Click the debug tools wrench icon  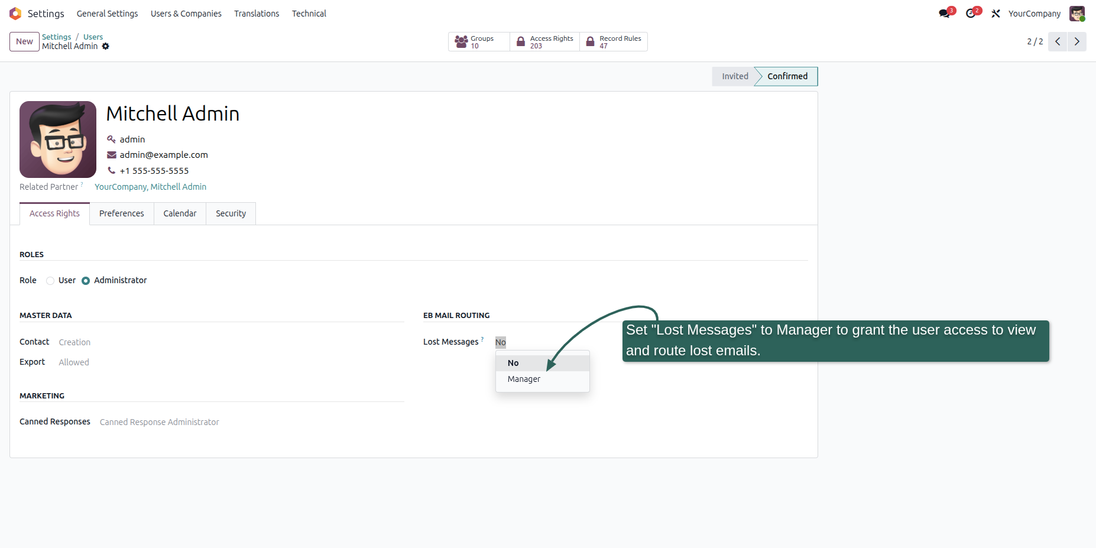(x=996, y=14)
